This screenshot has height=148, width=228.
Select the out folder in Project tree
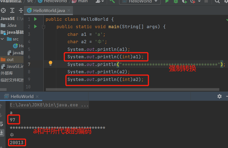[12, 60]
